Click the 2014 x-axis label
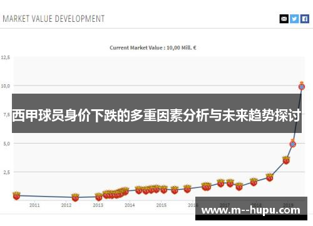Viewport: 313px width, 226px height. tap(130, 205)
